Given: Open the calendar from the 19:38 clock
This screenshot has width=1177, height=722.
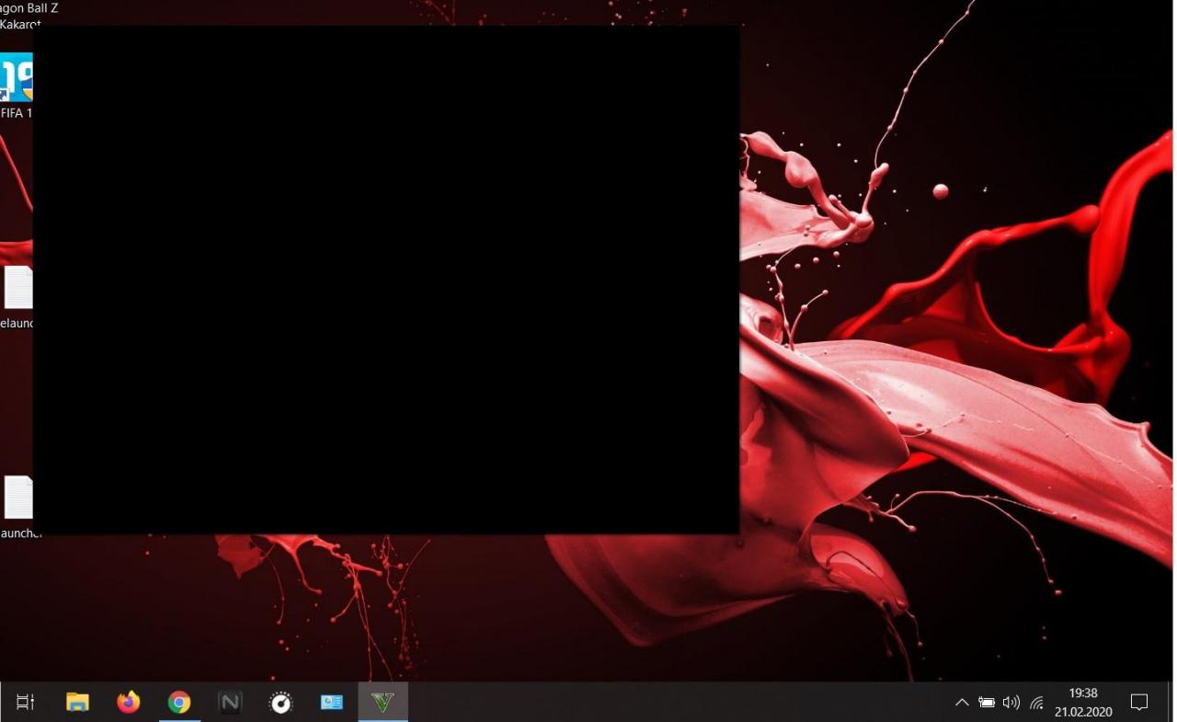Looking at the screenshot, I should click(1083, 703).
